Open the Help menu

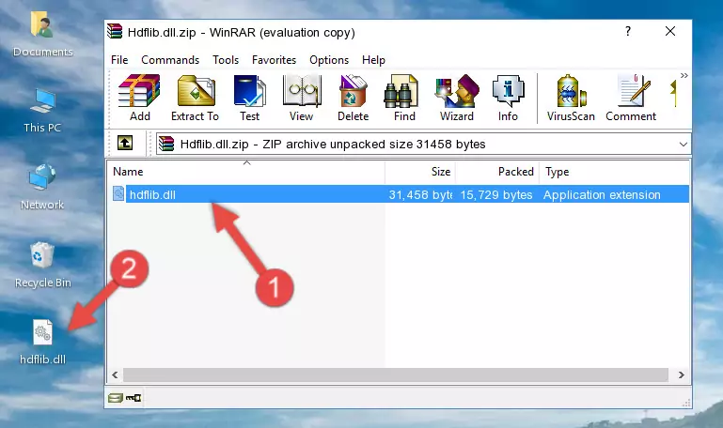373,60
